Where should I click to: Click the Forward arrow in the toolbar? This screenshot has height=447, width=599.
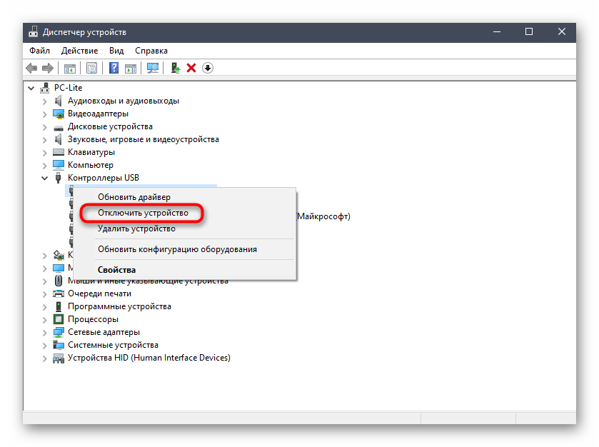(47, 68)
